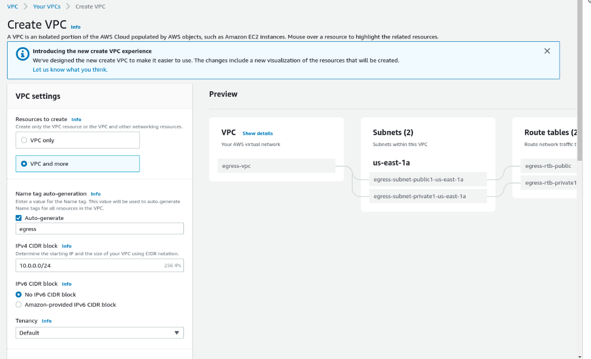
Task: Choose No IPv6 CIDR block
Action: tap(18, 294)
